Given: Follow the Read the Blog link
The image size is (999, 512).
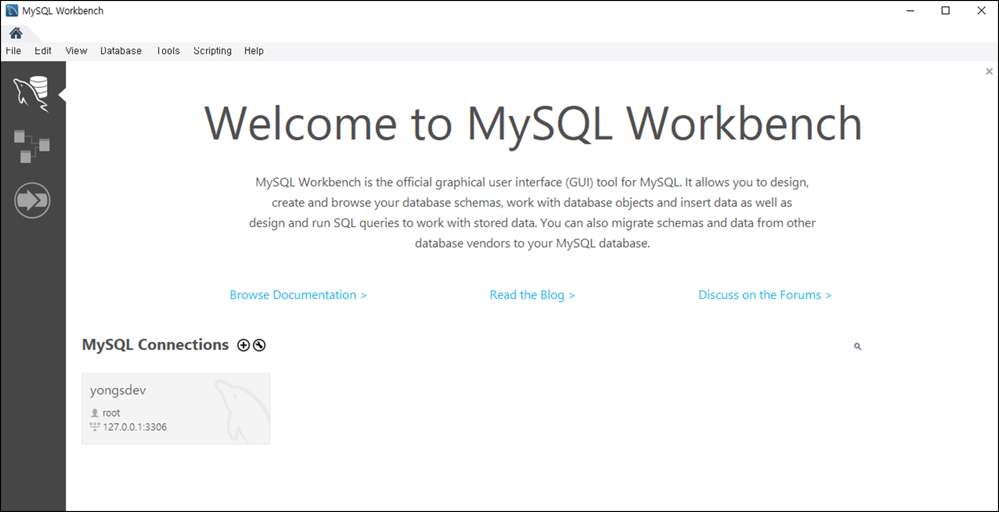Looking at the screenshot, I should (532, 295).
